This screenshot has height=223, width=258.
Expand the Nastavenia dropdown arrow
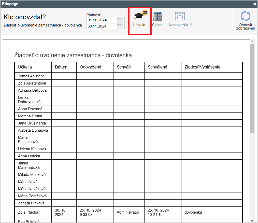191,25
